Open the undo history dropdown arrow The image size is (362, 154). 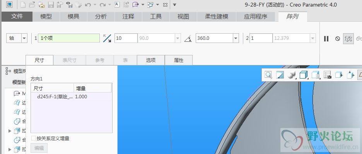pos(95,5)
